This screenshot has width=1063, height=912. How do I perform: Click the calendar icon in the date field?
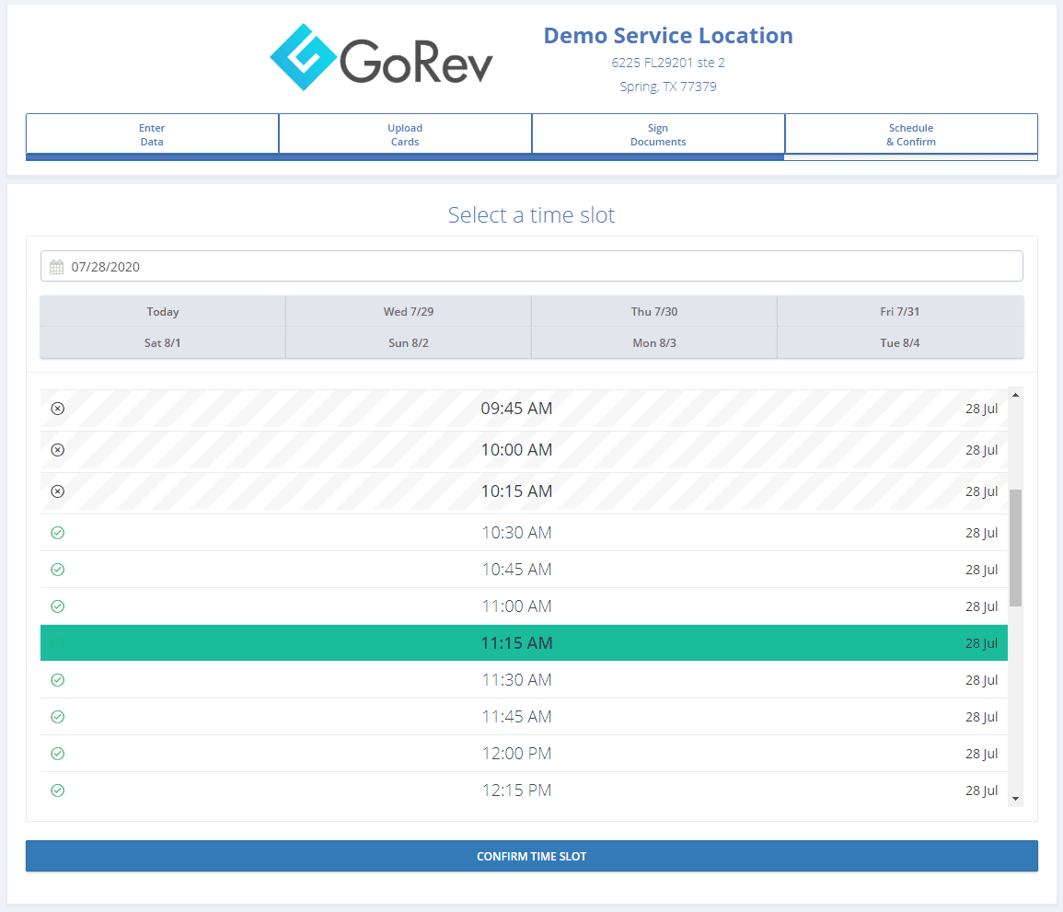coord(57,266)
